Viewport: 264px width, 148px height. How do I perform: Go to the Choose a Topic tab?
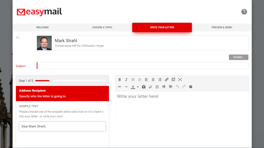tap(102, 27)
